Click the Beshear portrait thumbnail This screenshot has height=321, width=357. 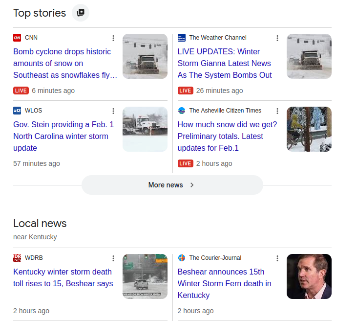309,276
